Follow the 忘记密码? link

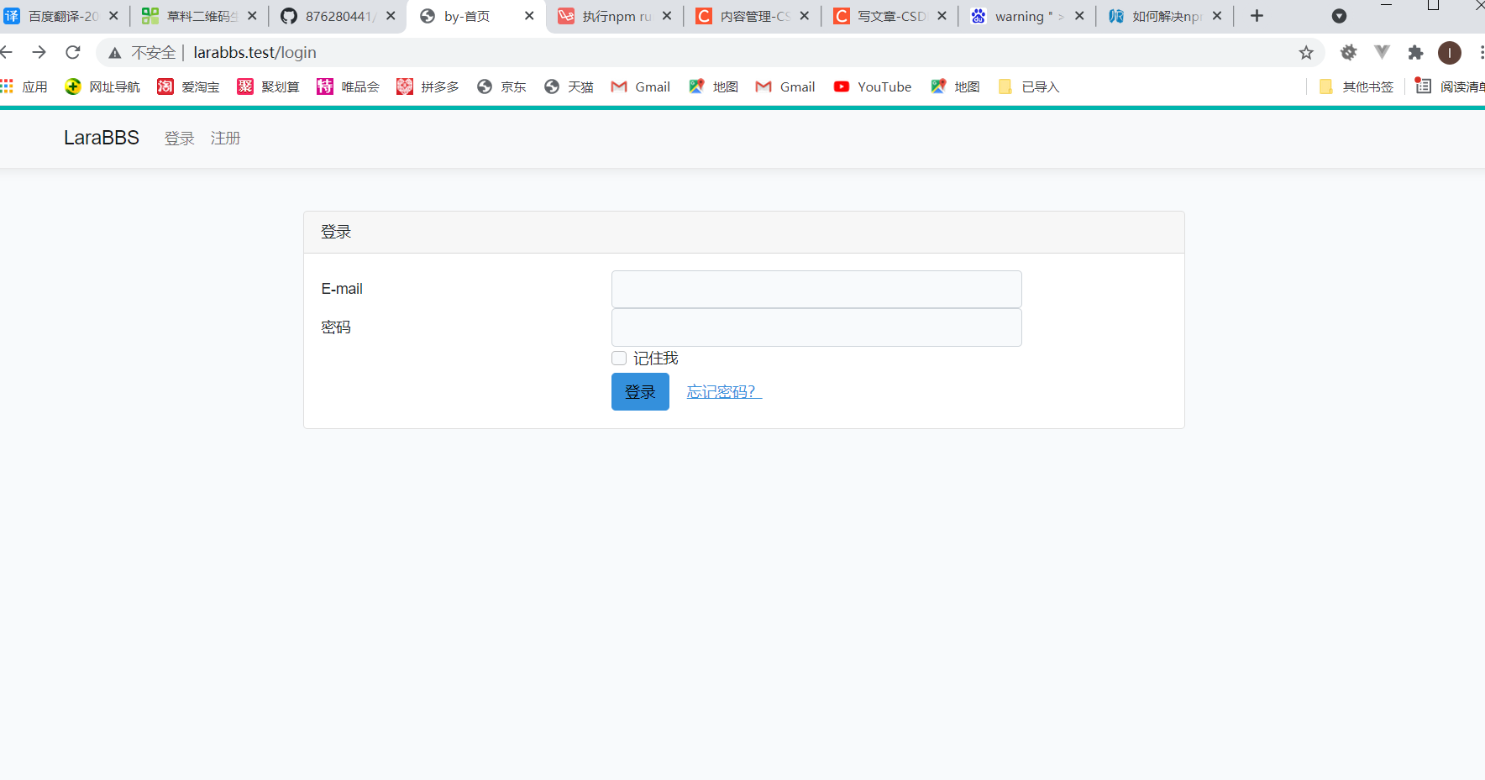tap(724, 392)
